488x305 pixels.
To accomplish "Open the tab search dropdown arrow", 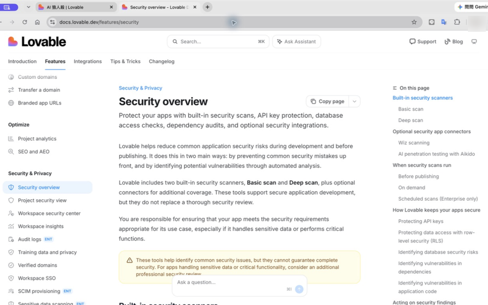I will coord(28,7).
